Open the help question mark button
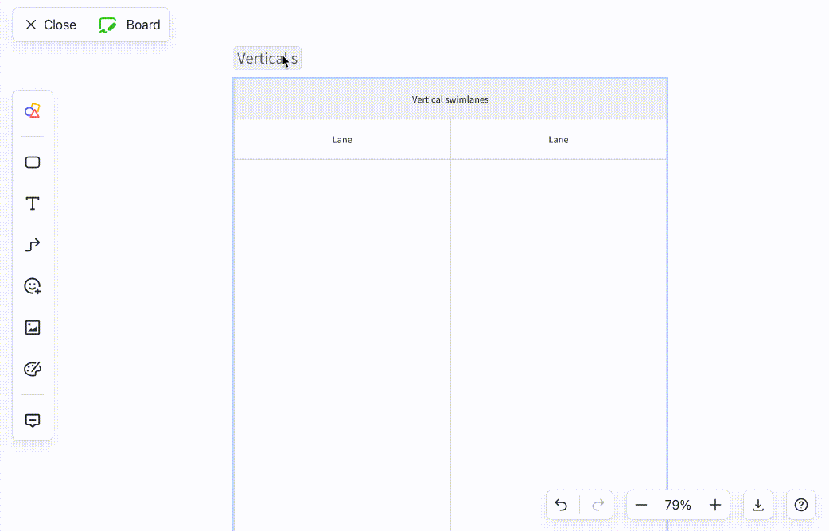Image resolution: width=829 pixels, height=531 pixels. [801, 505]
